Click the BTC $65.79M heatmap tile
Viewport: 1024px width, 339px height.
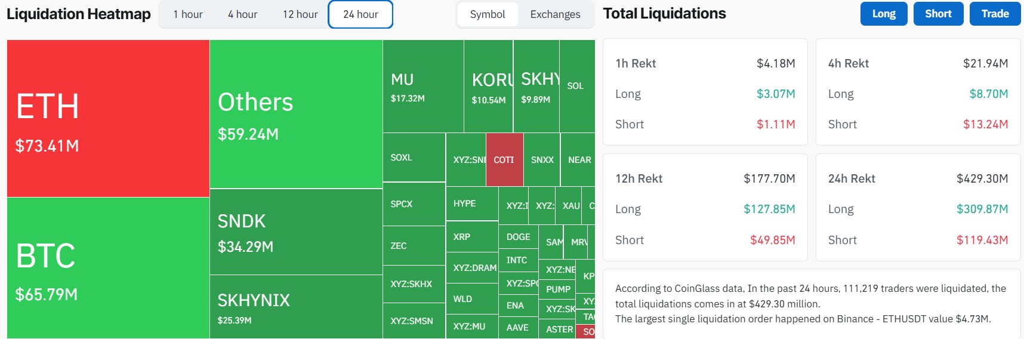(108, 268)
